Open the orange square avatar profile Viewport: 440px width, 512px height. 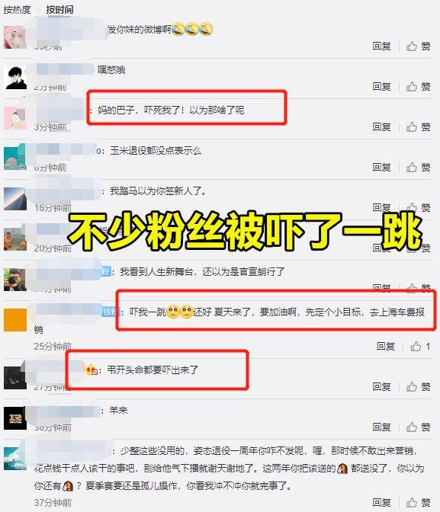click(x=15, y=320)
